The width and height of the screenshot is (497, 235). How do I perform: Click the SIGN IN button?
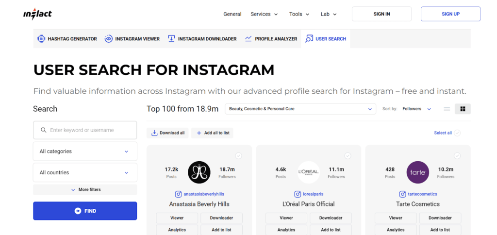(381, 14)
